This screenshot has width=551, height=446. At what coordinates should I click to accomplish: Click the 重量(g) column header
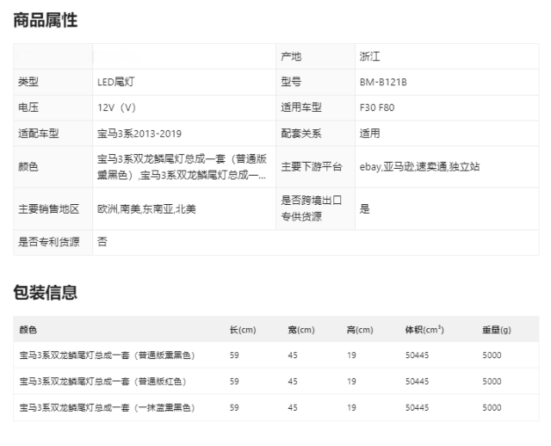[496, 331]
